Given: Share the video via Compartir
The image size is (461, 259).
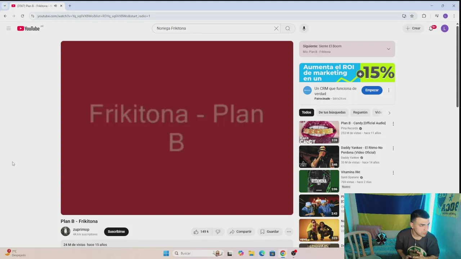Looking at the screenshot, I should click(241, 232).
